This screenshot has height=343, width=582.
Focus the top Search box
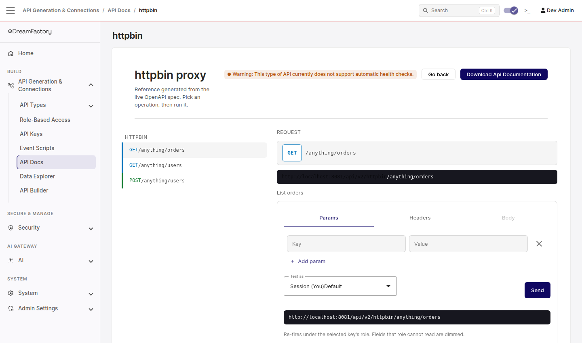[x=459, y=10]
